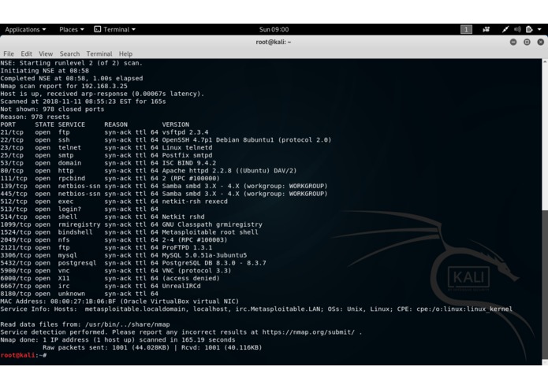Open the Applications menu in top bar
The image size is (548, 389).
[25, 30]
